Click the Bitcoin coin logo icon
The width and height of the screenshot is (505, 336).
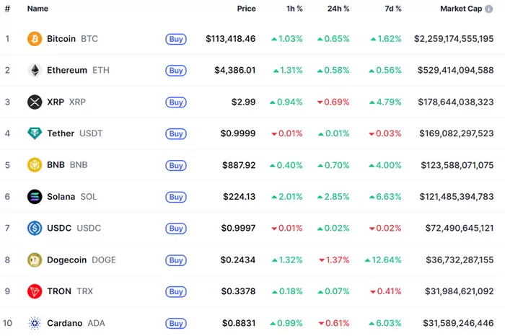35,39
